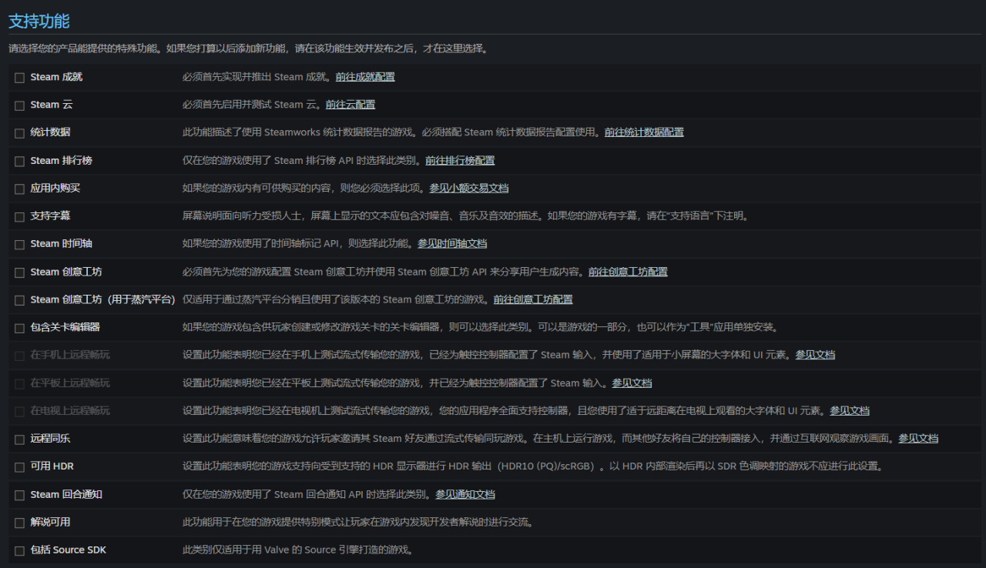Open 前往创意工坊配置 in the 用于蒸汽平台 row
This screenshot has height=568, width=986.
pyautogui.click(x=533, y=299)
